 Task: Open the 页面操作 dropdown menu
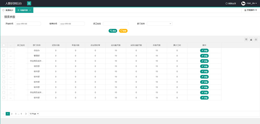tap(251, 10)
